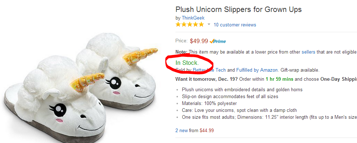357x143 pixels.
Task: Click the One-Day Shipping text
Action: (339, 79)
